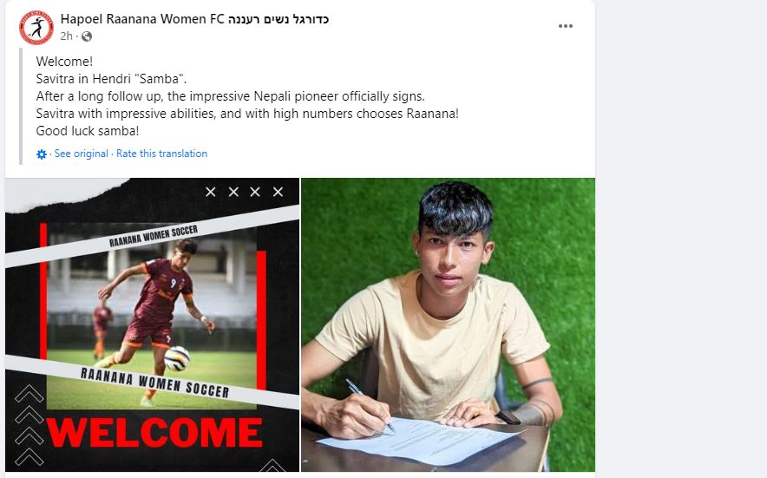This screenshot has height=478, width=767.
Task: Click the public globe audience icon
Action: (x=87, y=36)
